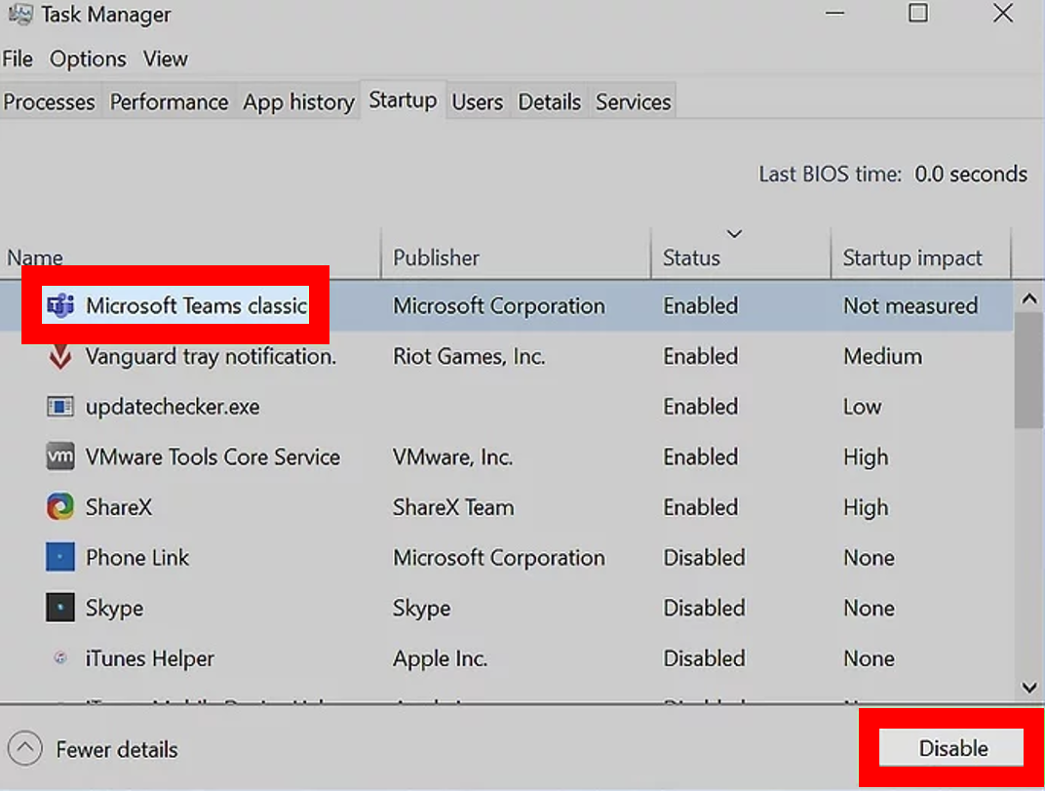Select the Skype startup row
Viewport: 1045px width, 791px height.
(x=292, y=608)
